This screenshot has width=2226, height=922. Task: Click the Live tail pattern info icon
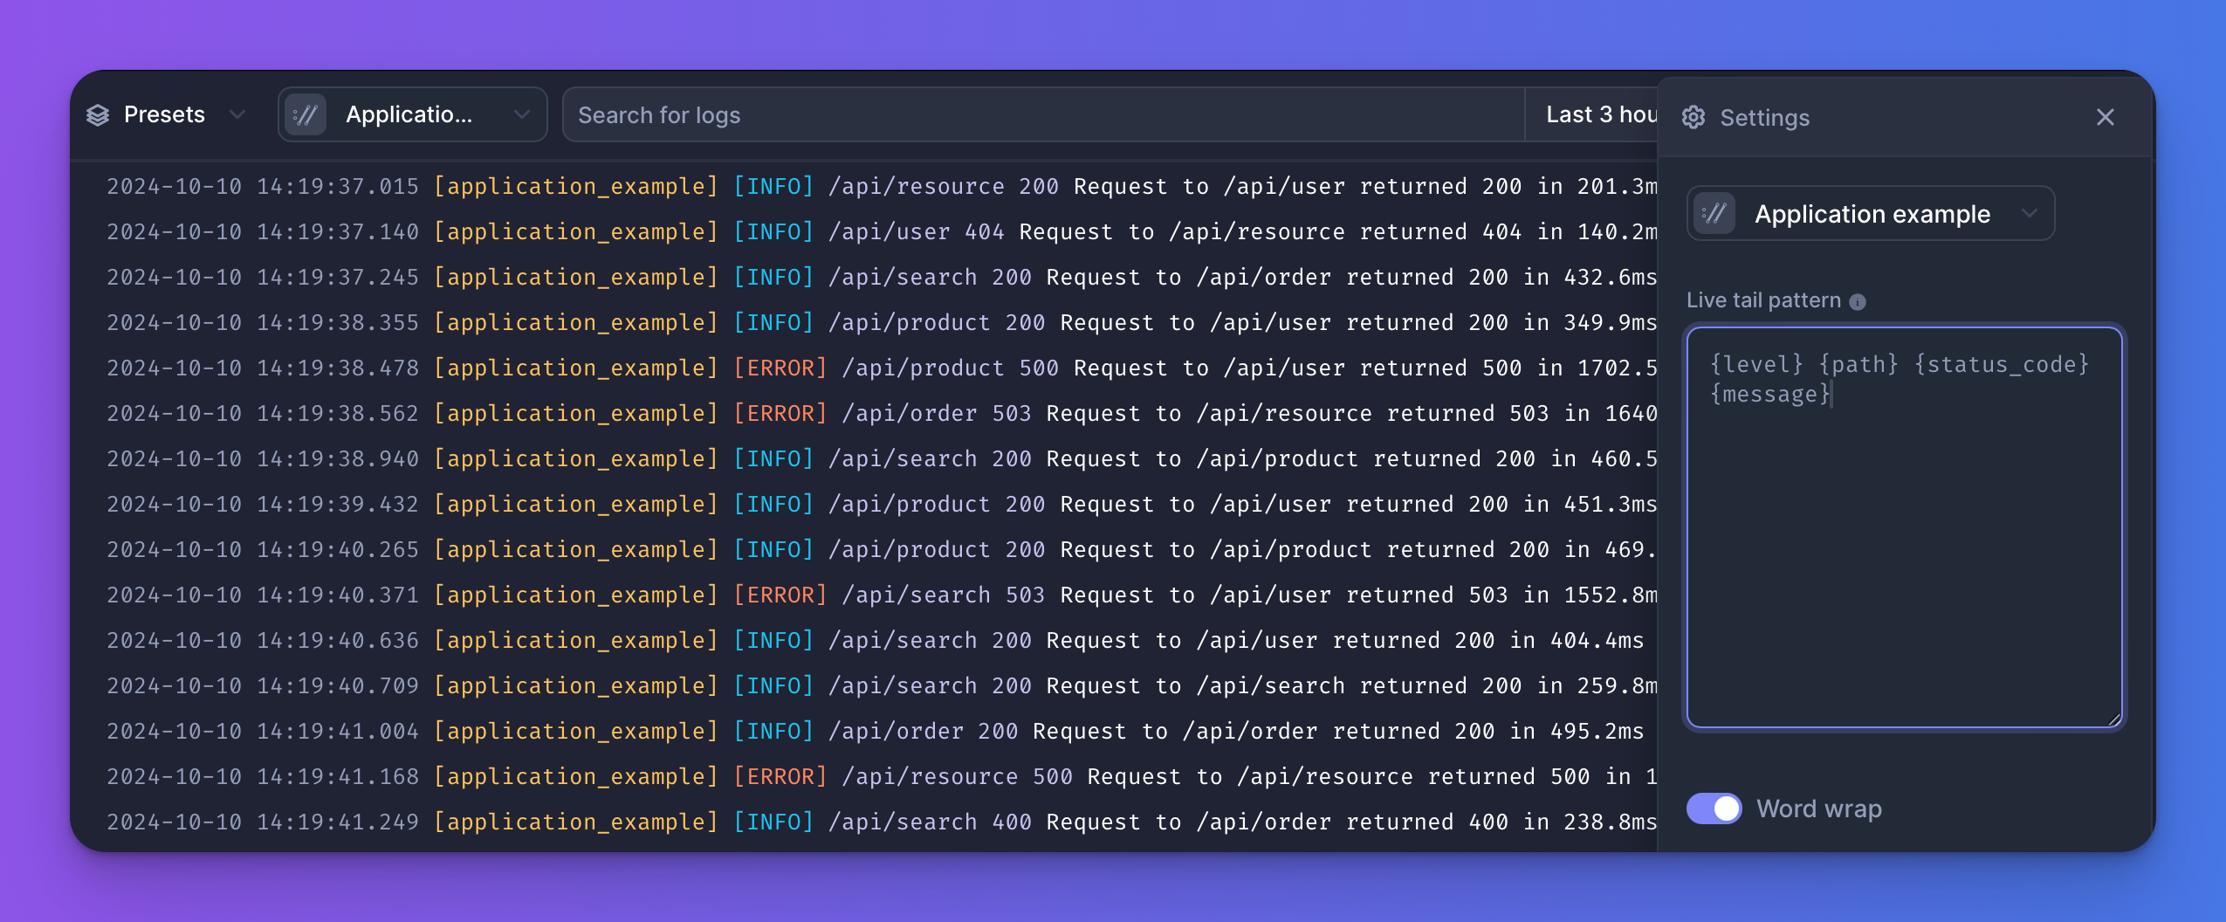tap(1858, 301)
